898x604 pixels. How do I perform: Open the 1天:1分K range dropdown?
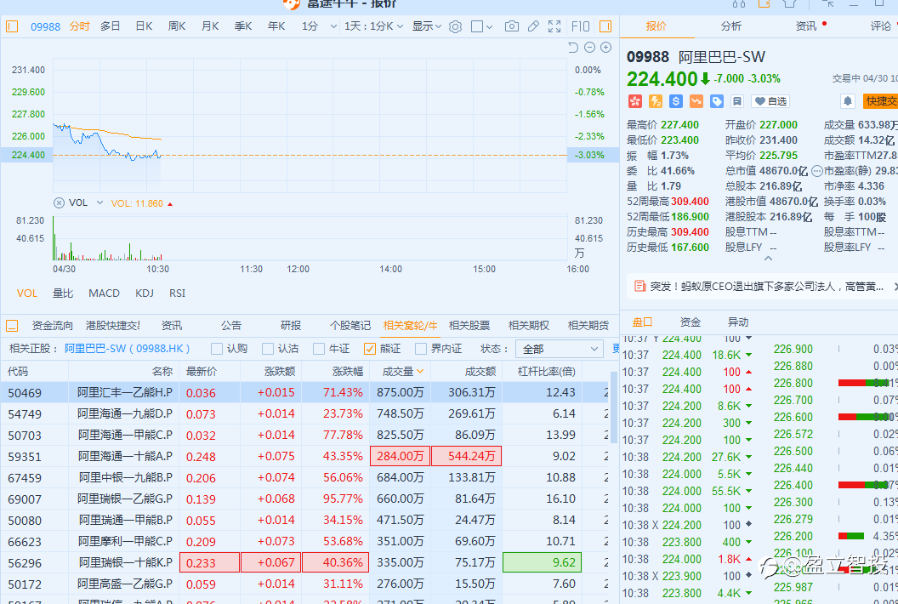[373, 26]
